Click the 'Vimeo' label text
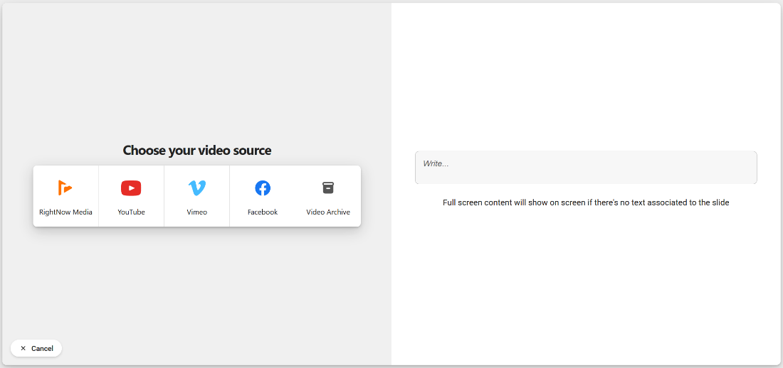The height and width of the screenshot is (368, 783). [196, 212]
